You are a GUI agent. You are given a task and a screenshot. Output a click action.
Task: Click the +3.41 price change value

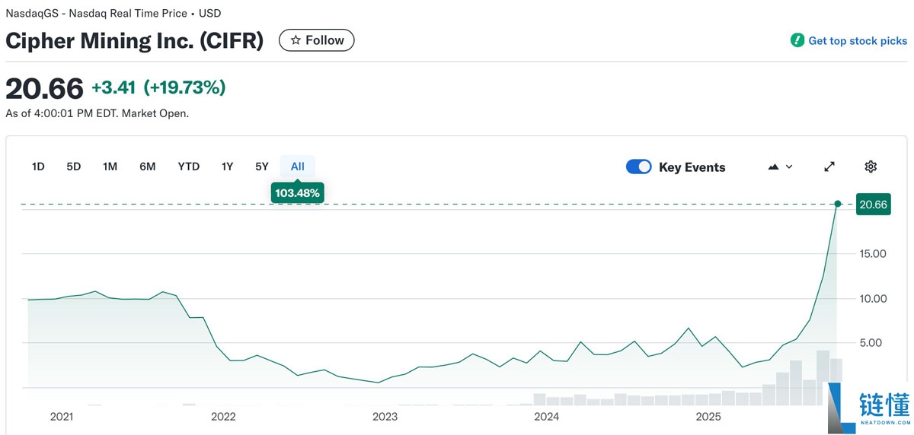point(113,87)
